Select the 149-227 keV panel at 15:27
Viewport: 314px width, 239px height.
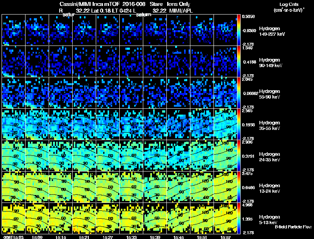(108, 30)
